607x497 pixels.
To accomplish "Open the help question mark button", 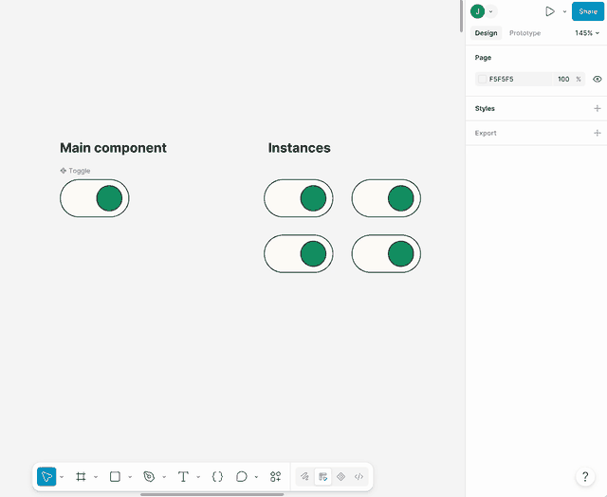I will click(x=585, y=476).
